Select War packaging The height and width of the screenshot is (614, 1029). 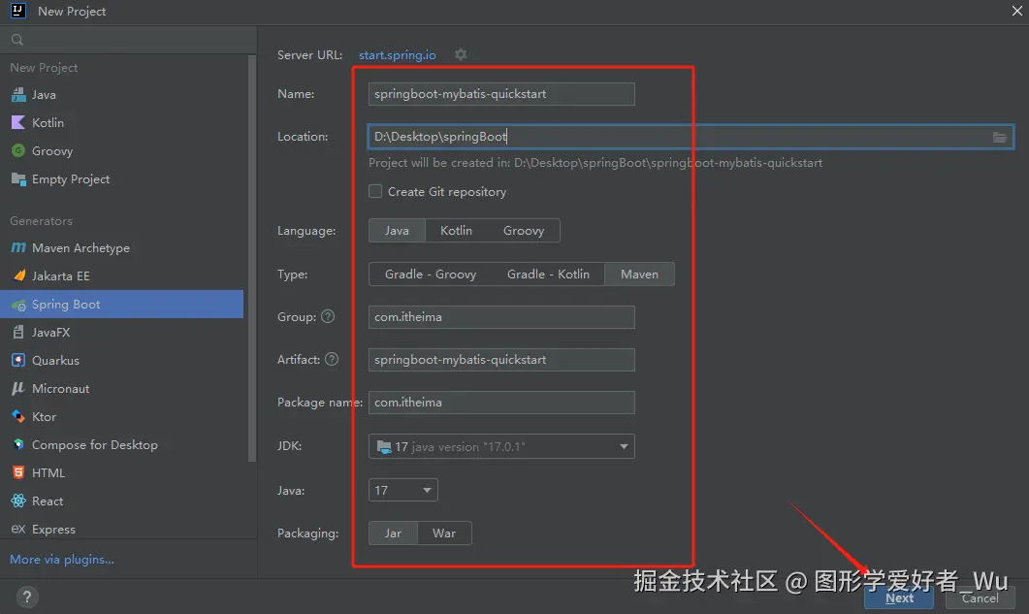click(x=444, y=533)
